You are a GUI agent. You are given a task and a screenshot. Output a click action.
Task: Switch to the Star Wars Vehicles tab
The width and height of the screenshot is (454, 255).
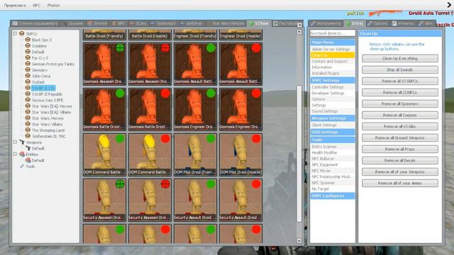226,23
